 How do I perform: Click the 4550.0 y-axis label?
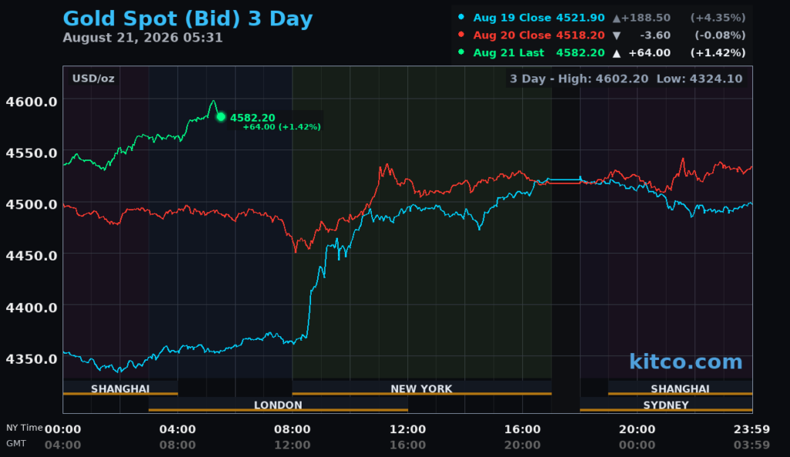31,153
